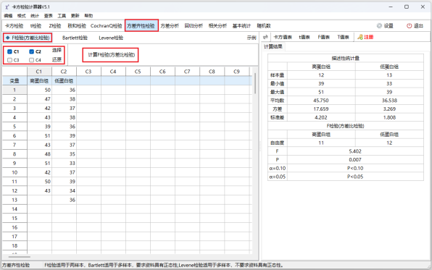Open the t值表 lookup table
The height and width of the screenshot is (270, 432).
pos(304,37)
